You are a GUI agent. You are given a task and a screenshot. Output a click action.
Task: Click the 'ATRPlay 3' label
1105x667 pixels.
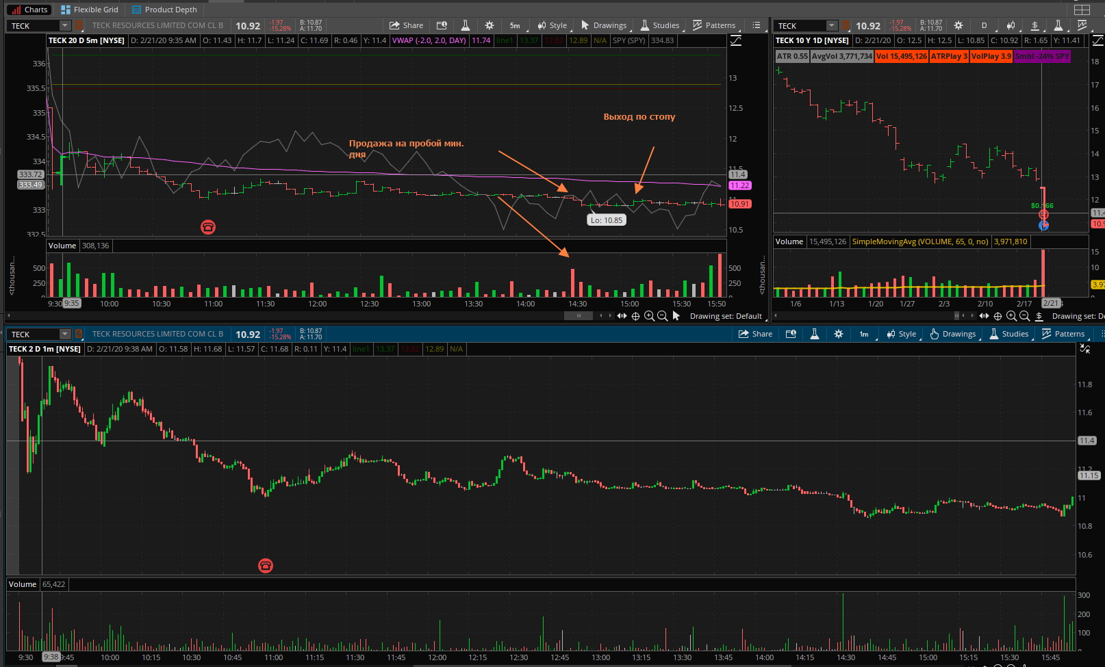point(949,56)
